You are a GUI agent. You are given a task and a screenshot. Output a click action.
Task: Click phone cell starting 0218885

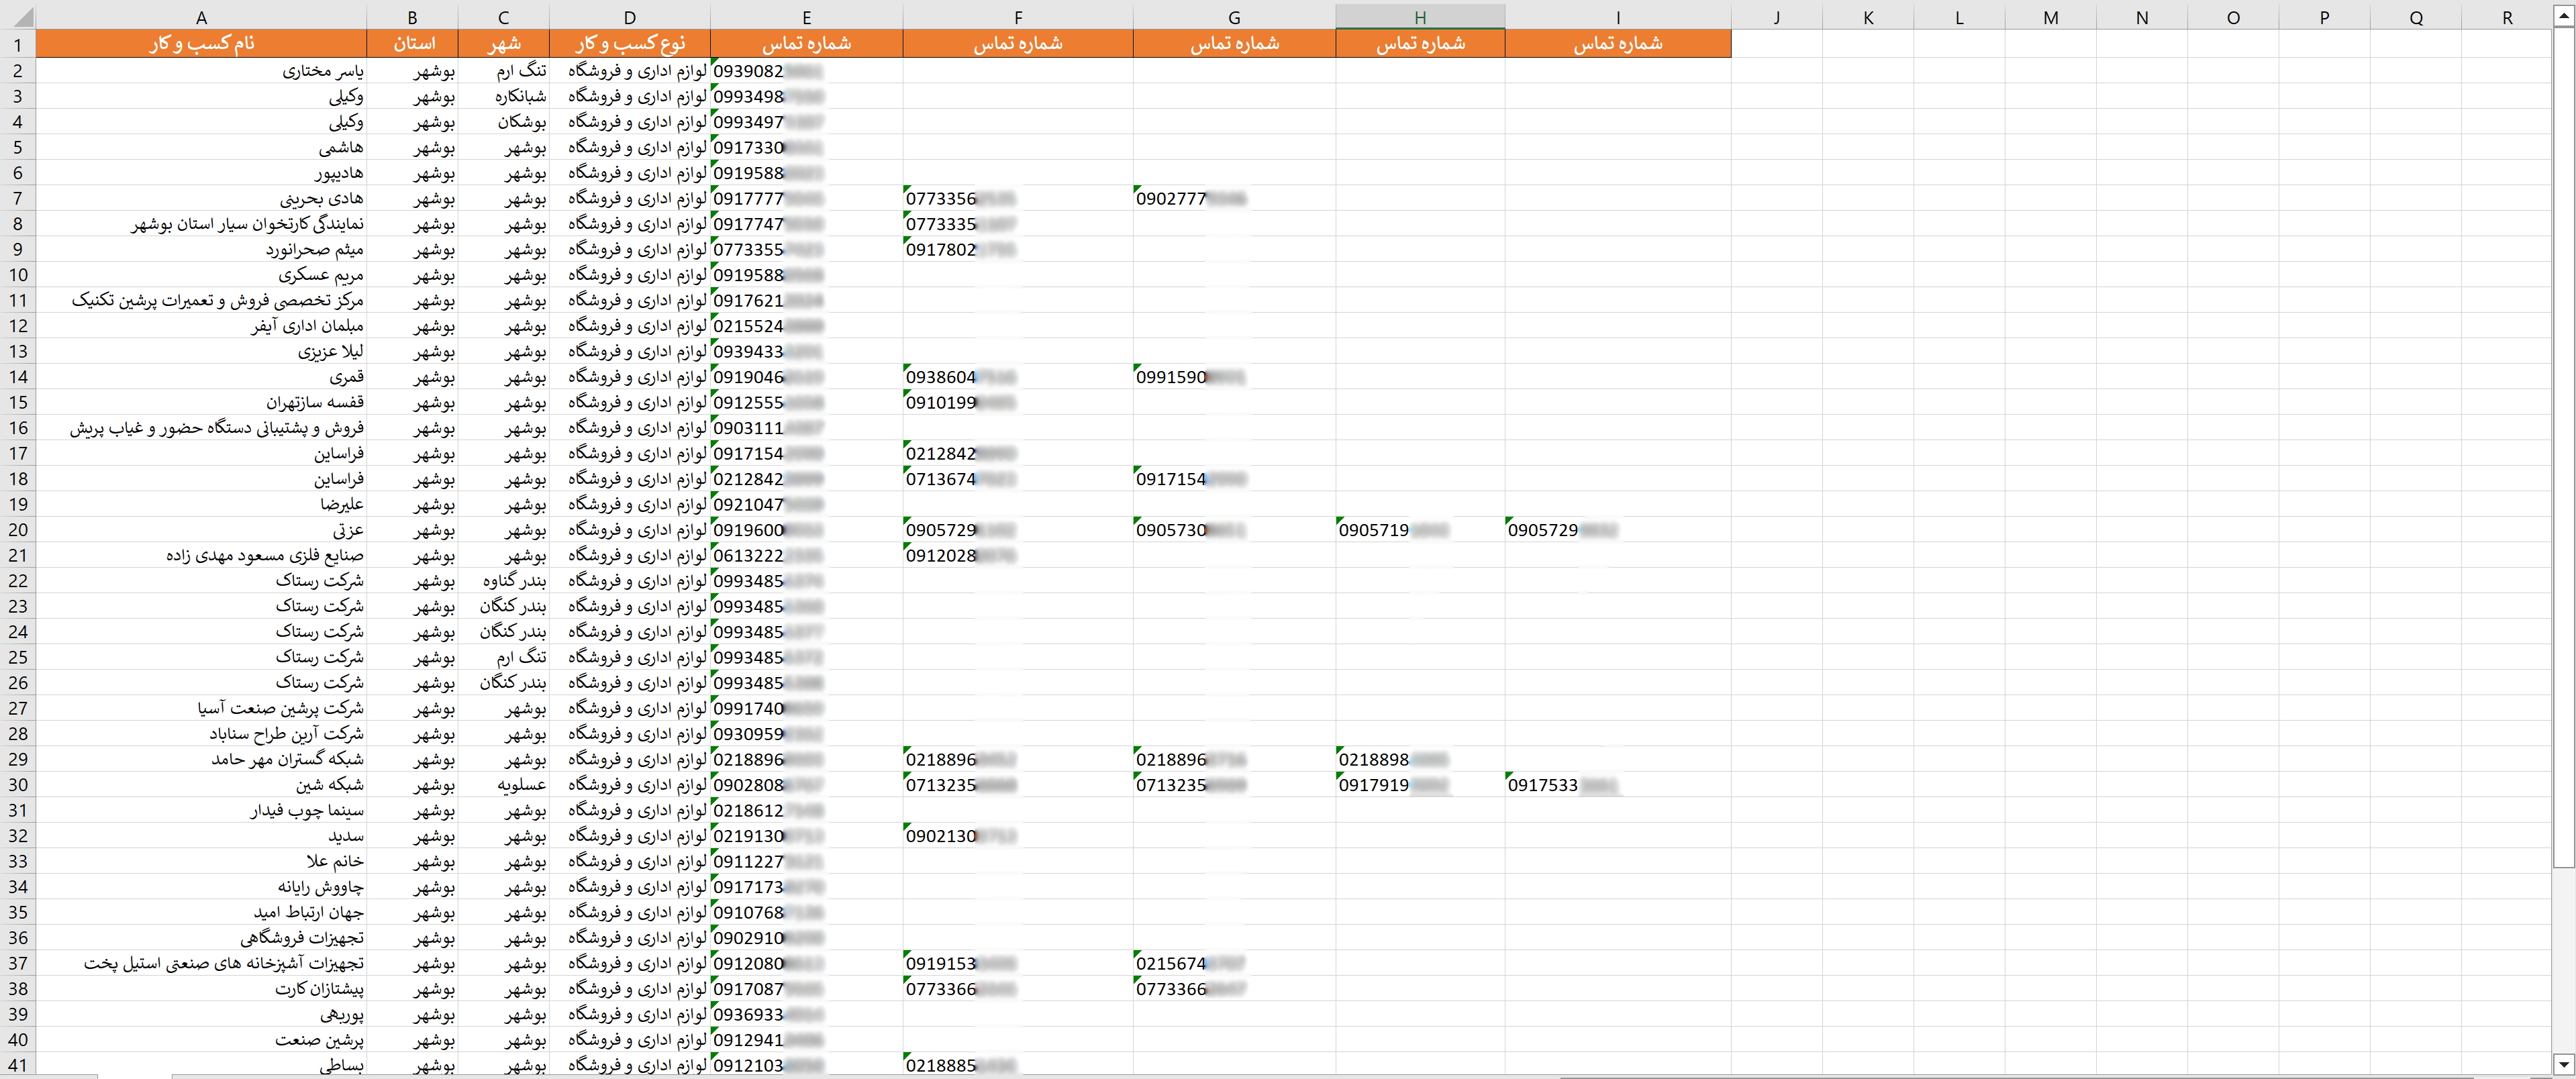click(x=1017, y=1065)
